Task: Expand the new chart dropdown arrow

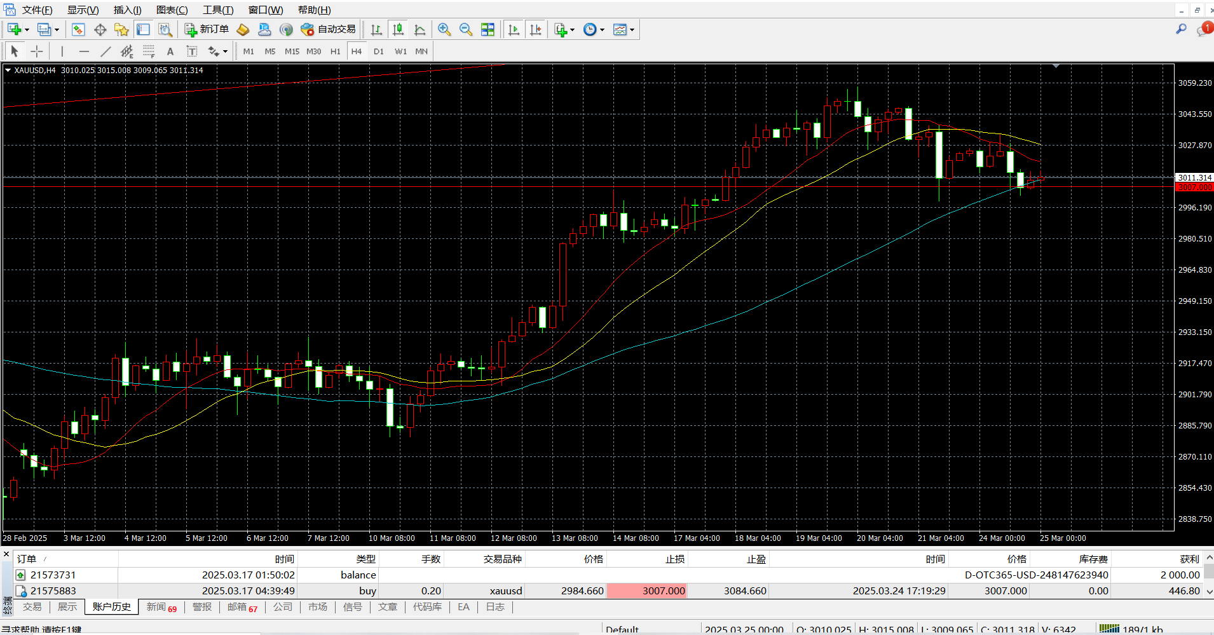Action: (27, 30)
